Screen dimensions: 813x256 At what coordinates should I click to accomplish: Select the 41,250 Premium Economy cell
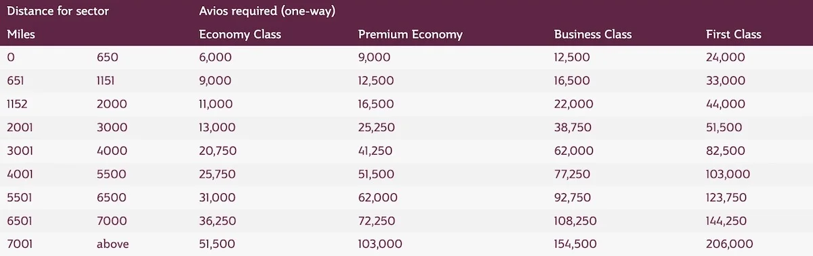[x=375, y=151]
